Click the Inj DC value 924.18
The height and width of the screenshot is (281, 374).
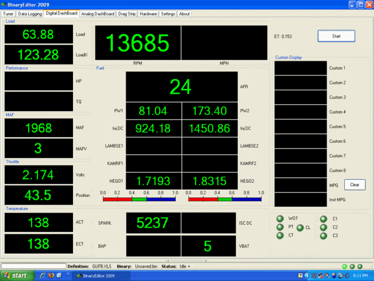(154, 128)
